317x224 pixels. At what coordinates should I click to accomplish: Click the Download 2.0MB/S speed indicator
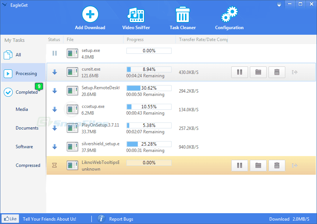pos(289,219)
